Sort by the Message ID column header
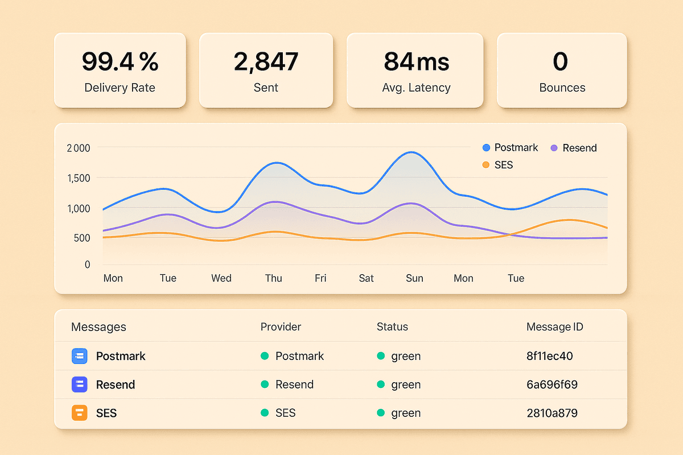This screenshot has height=455, width=683. [555, 327]
